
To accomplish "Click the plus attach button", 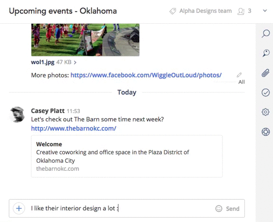I will (x=19, y=208).
